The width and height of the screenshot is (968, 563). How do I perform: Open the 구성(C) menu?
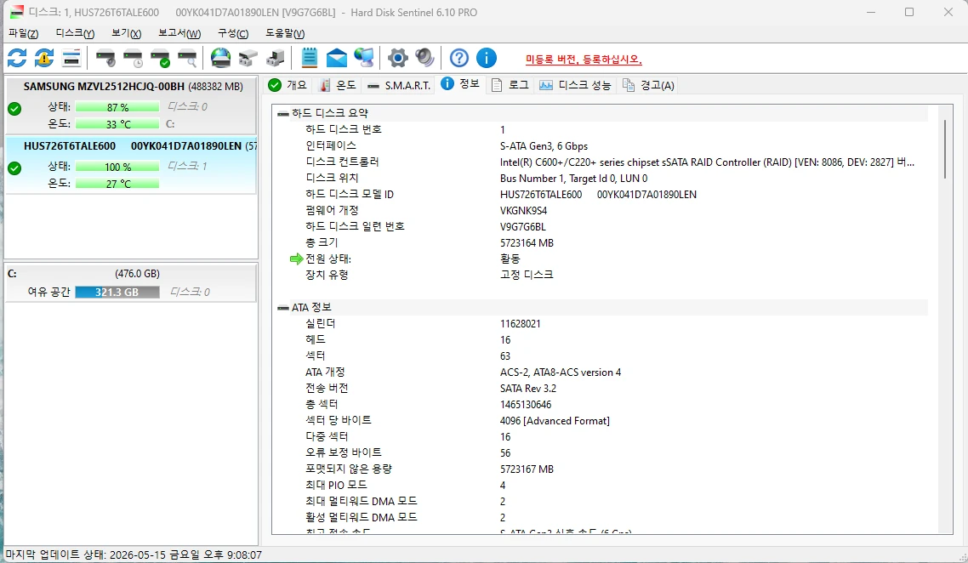[x=233, y=33]
